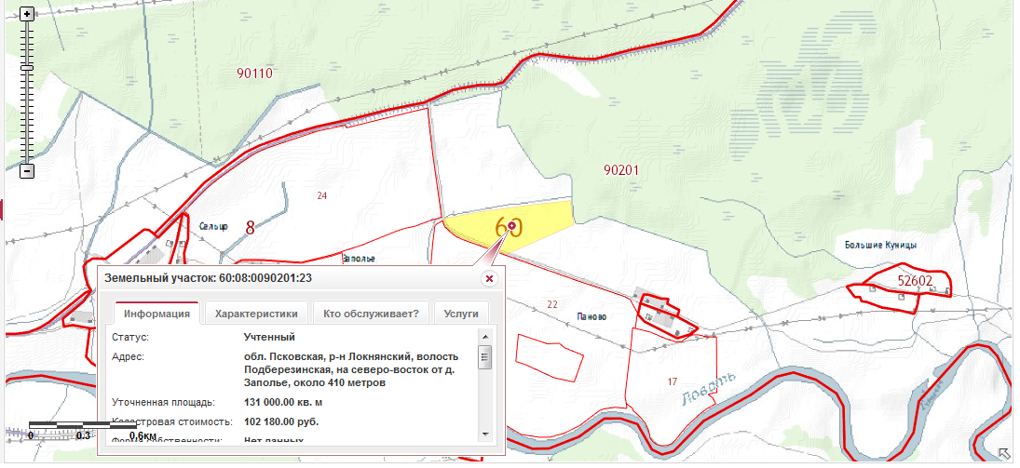
Task: Click the Учтенный status value
Action: coord(269,338)
